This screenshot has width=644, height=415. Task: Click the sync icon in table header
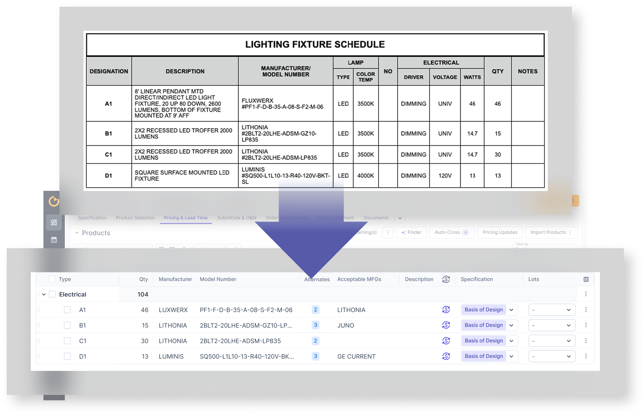[x=446, y=279]
